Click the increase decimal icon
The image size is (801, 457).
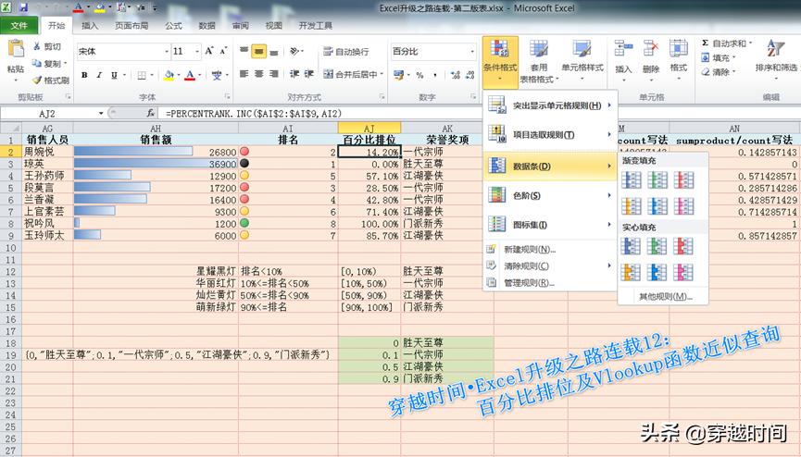(456, 75)
